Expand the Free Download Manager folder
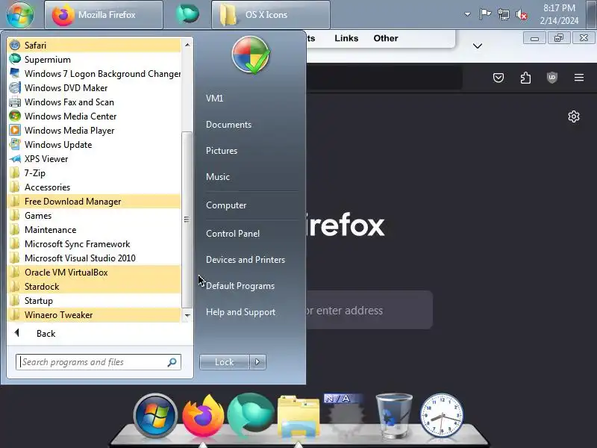Screen dimensions: 597x448 (x=94, y=201)
